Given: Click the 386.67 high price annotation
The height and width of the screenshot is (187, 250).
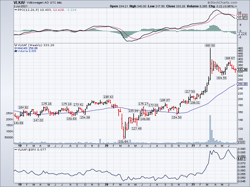Looking at the screenshot, I should pyautogui.click(x=230, y=58).
